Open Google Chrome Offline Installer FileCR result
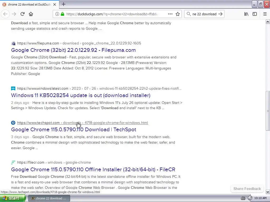 tap(93, 170)
